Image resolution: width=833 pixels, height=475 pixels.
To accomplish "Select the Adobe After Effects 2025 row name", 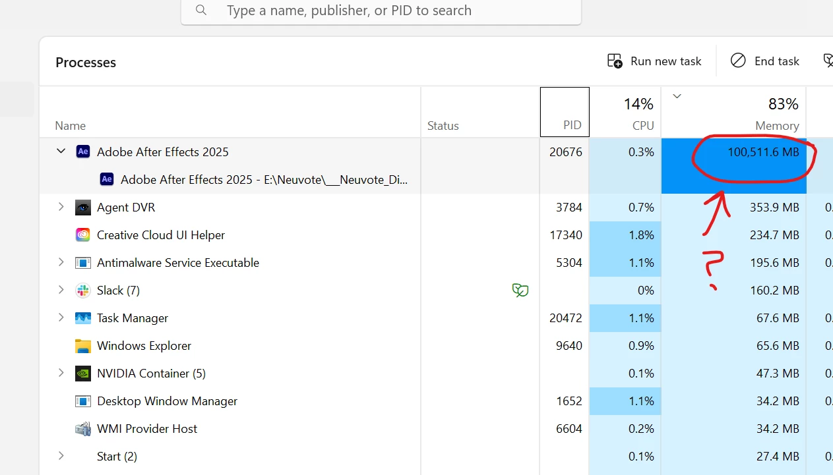I will click(162, 152).
